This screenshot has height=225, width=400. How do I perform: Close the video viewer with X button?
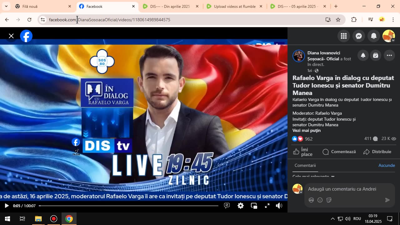coord(11,36)
